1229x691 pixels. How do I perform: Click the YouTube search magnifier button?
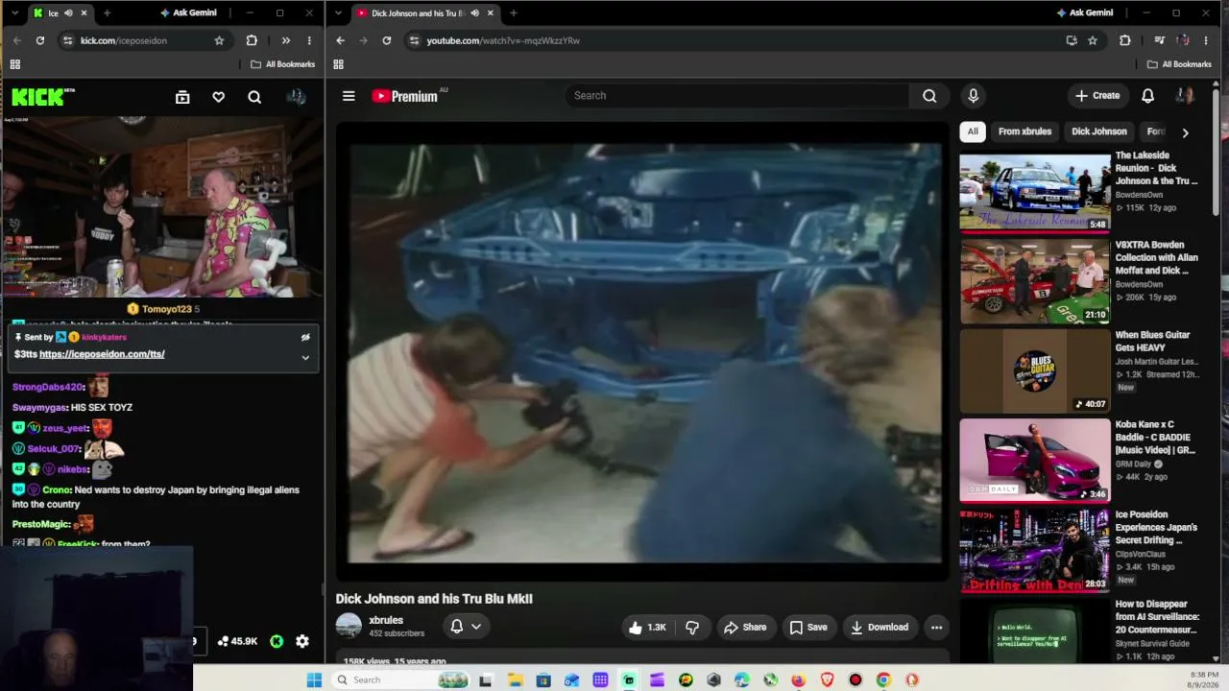pos(929,96)
